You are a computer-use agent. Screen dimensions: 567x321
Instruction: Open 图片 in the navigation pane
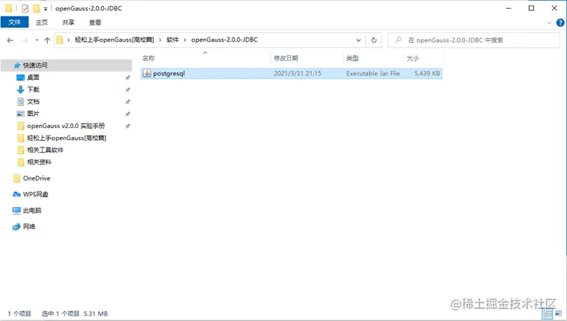click(x=33, y=114)
